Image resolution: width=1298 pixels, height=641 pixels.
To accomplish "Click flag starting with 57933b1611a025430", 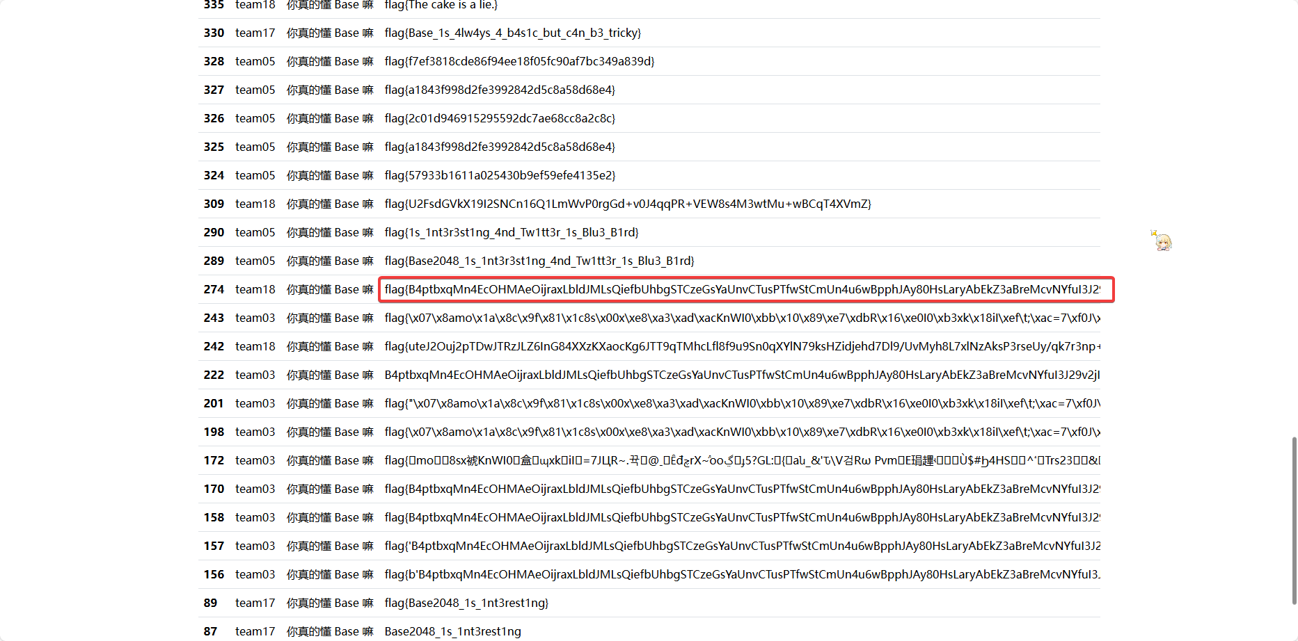I will (x=500, y=175).
